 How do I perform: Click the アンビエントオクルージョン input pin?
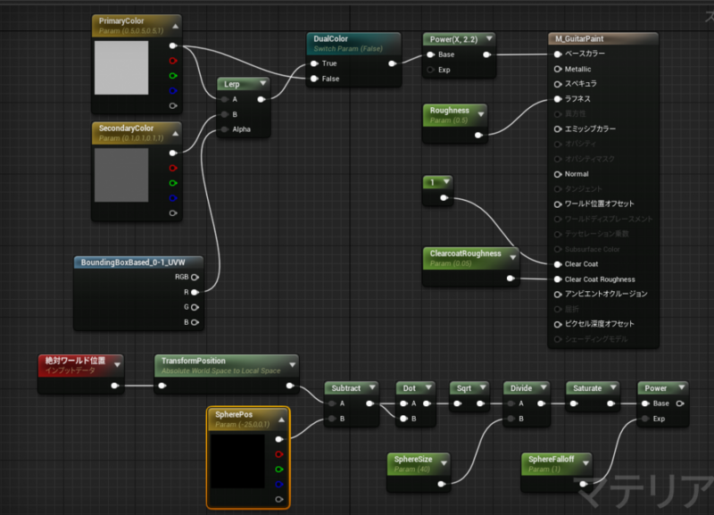click(x=557, y=295)
